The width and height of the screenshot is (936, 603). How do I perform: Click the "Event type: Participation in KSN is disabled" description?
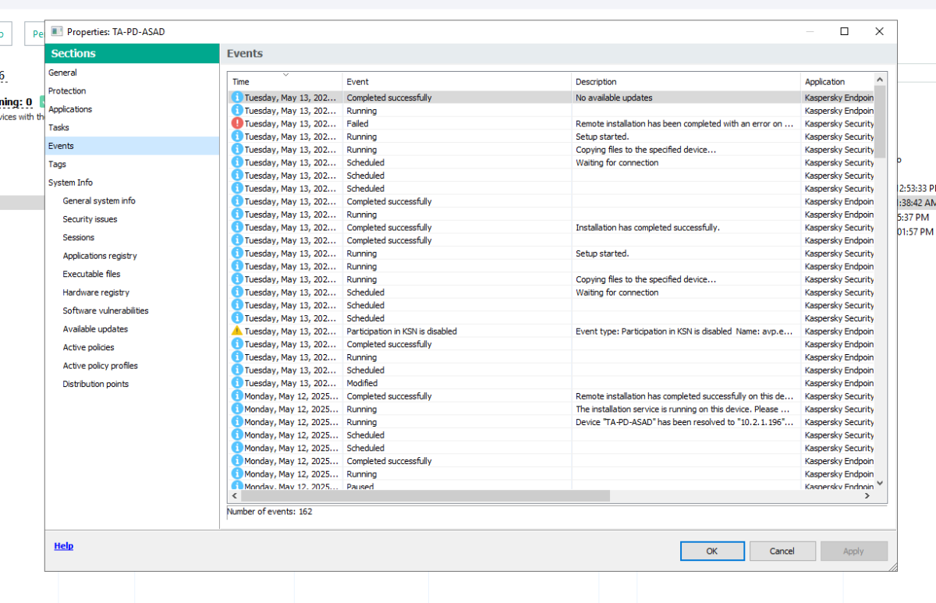684,331
